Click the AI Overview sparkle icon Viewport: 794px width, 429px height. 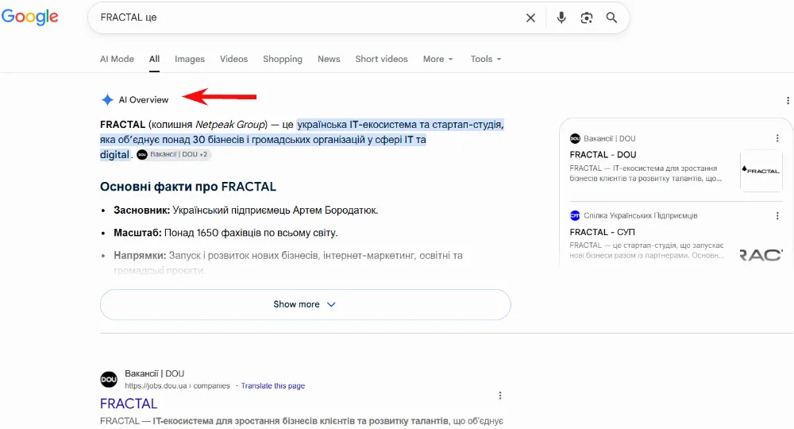click(107, 100)
